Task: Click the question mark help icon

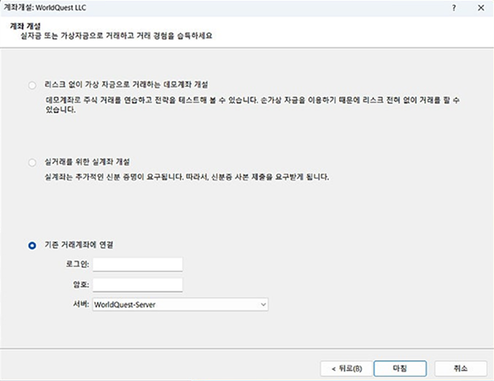Action: 454,8
